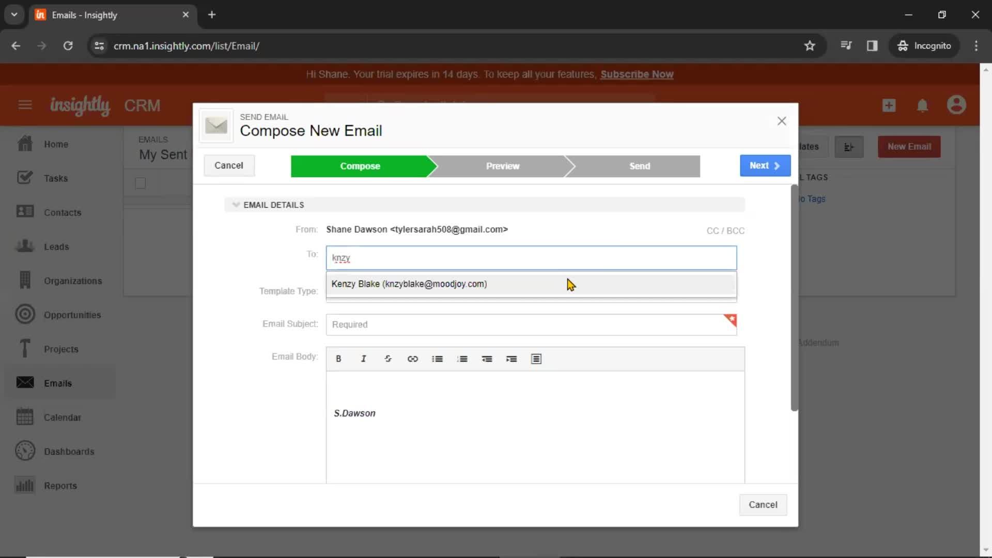992x558 pixels.
Task: Click the Italic formatting icon
Action: pyautogui.click(x=364, y=359)
